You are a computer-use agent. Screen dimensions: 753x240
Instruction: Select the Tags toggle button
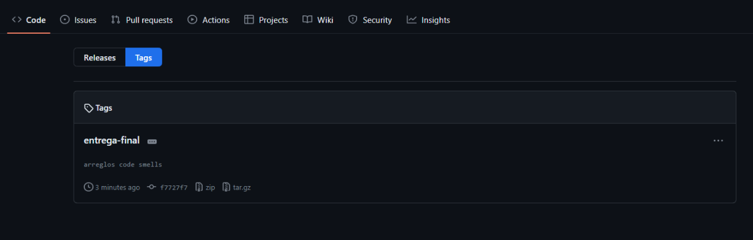[x=144, y=57]
